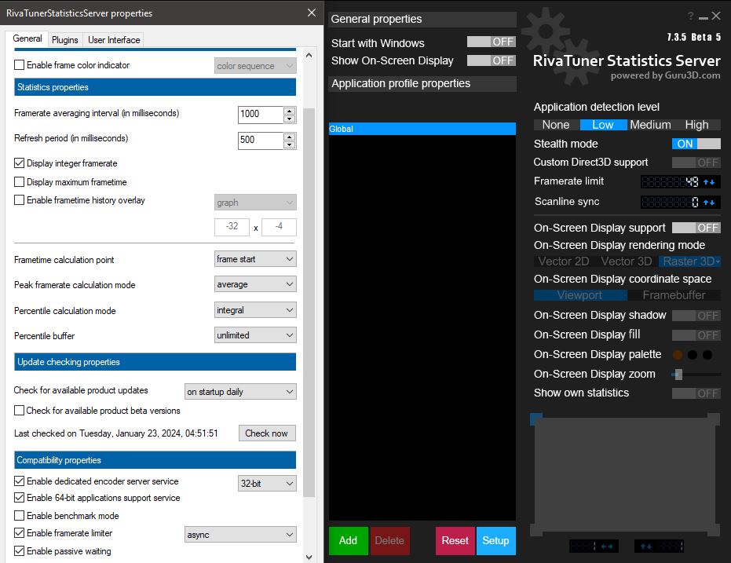The image size is (731, 563).
Task: Select bottom-left corner anchor of OSD preview
Action: click(x=536, y=530)
